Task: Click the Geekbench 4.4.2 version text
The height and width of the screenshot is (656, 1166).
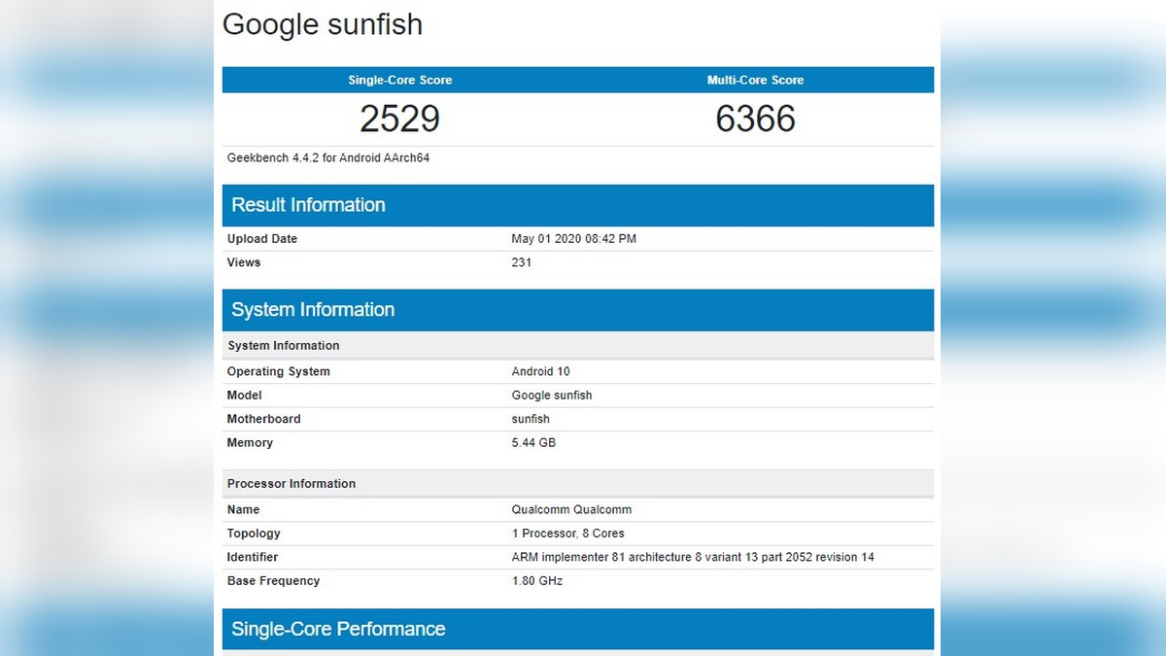Action: point(326,156)
